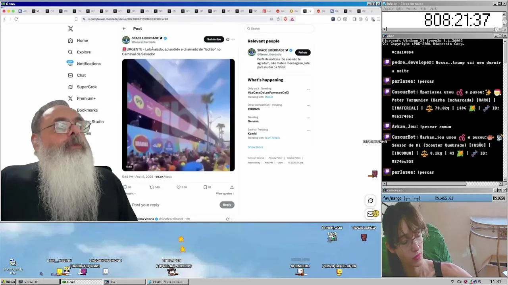Click the Brave shield icon
This screenshot has height=285, width=508.
click(285, 19)
